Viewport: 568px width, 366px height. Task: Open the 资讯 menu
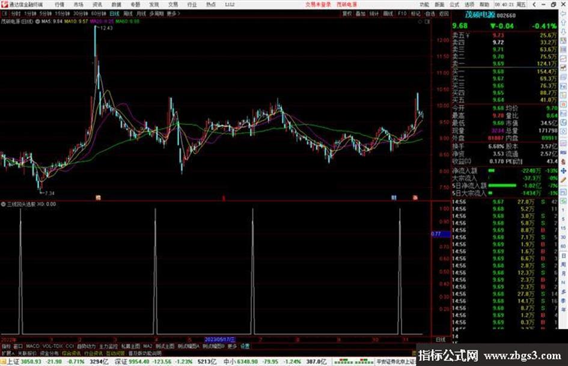(97, 4)
